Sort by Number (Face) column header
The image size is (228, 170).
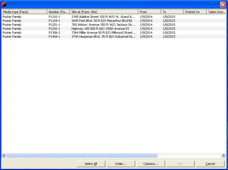point(58,12)
